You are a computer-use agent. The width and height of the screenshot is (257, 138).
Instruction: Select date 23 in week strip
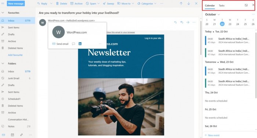coord(230,24)
